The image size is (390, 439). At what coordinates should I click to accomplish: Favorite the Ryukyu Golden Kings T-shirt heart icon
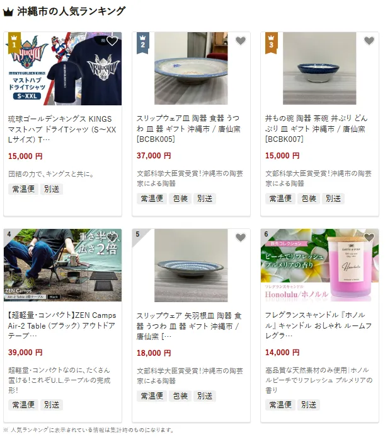pos(112,41)
